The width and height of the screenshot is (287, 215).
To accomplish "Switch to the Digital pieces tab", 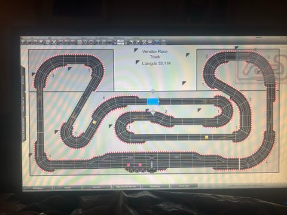I will [68, 188].
